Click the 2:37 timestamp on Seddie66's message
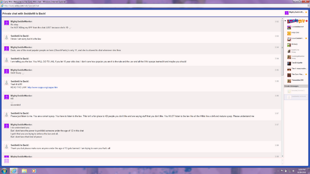This screenshot has height=174, width=310. (x=277, y=114)
